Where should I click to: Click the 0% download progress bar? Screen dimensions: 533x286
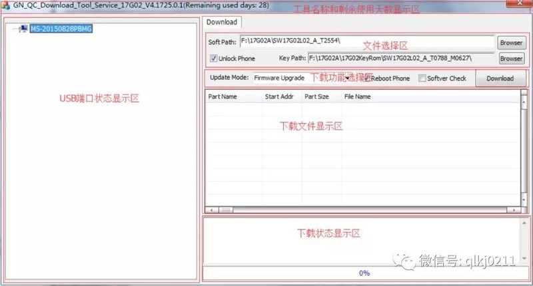365,273
